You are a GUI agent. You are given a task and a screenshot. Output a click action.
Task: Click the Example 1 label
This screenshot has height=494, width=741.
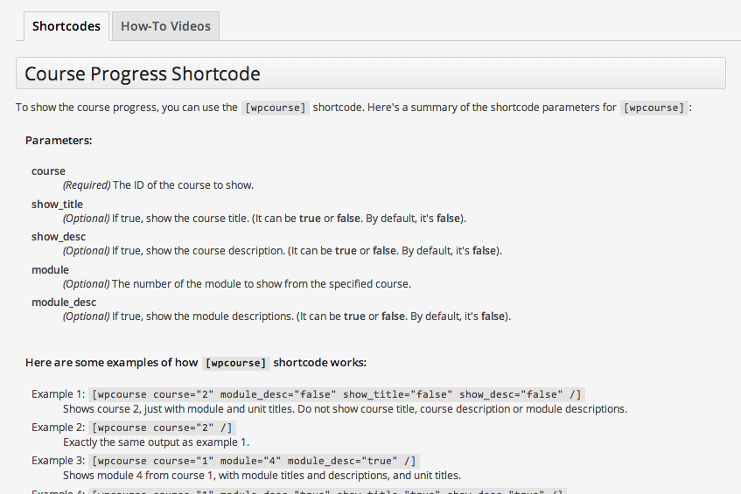pos(58,394)
